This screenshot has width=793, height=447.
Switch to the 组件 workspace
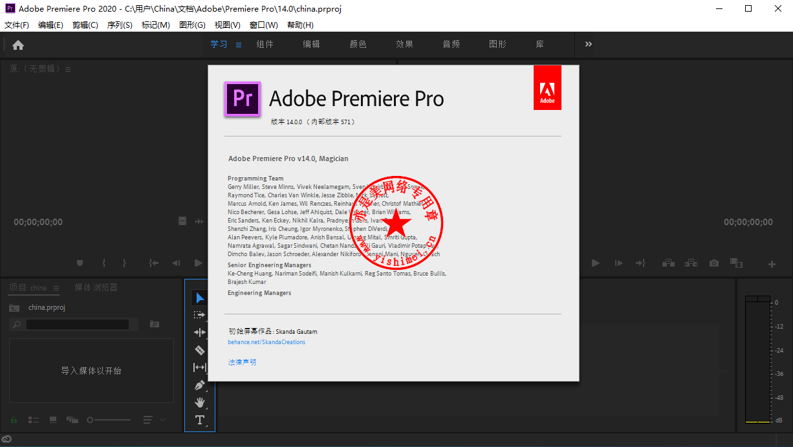click(265, 44)
